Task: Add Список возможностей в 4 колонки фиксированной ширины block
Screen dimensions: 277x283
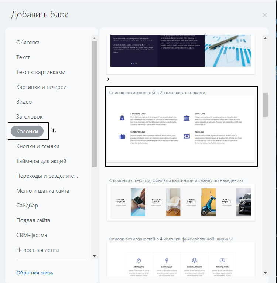Action: click(181, 259)
